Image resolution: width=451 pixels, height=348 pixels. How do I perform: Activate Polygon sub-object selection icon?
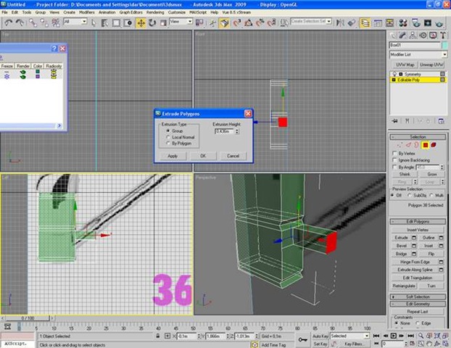pyautogui.click(x=426, y=145)
